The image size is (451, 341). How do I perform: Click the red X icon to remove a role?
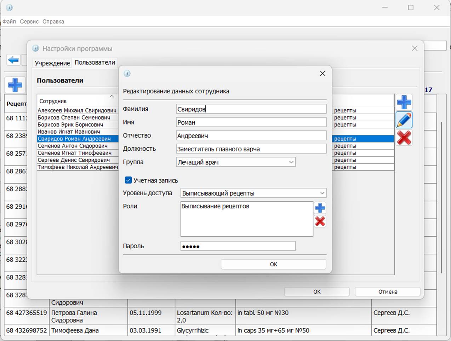click(x=320, y=221)
